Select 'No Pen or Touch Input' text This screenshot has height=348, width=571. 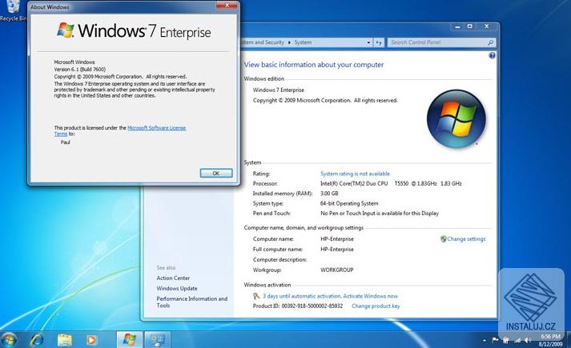[380, 214]
